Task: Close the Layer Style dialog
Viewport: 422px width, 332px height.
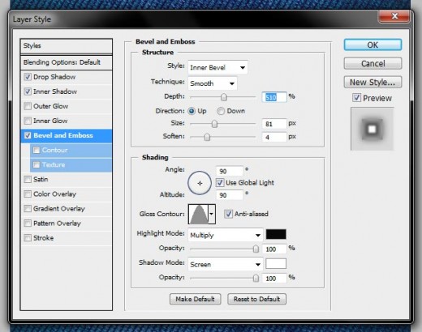Action: tap(394, 16)
